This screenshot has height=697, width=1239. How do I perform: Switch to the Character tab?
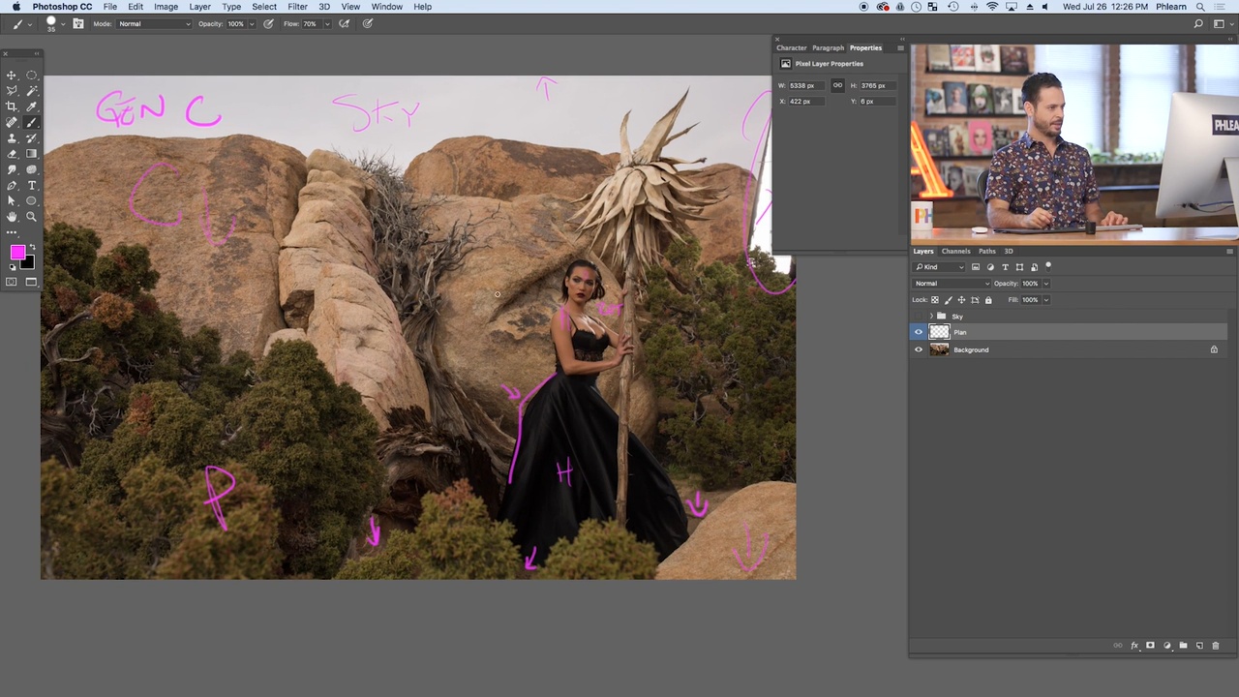791,47
